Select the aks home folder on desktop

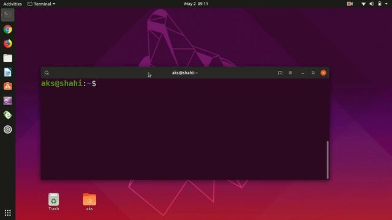[x=89, y=202]
